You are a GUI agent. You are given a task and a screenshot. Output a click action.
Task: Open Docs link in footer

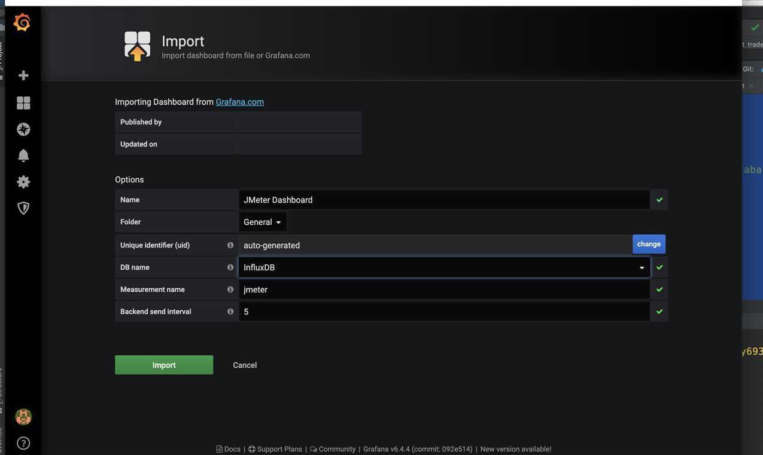[232, 449]
